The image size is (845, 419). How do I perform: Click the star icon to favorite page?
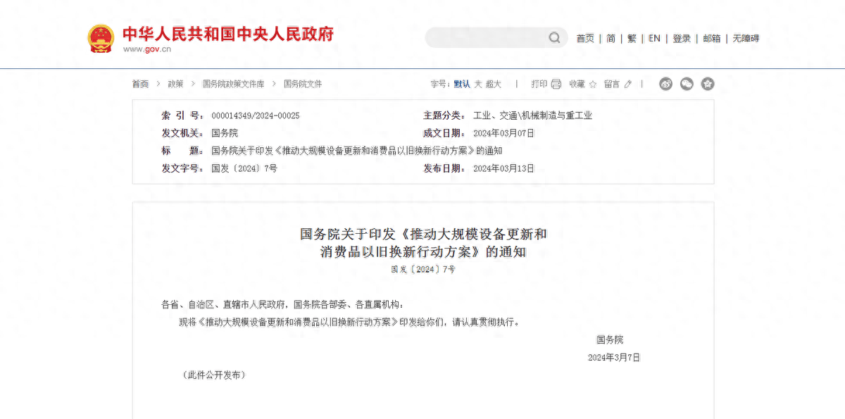[x=593, y=84]
